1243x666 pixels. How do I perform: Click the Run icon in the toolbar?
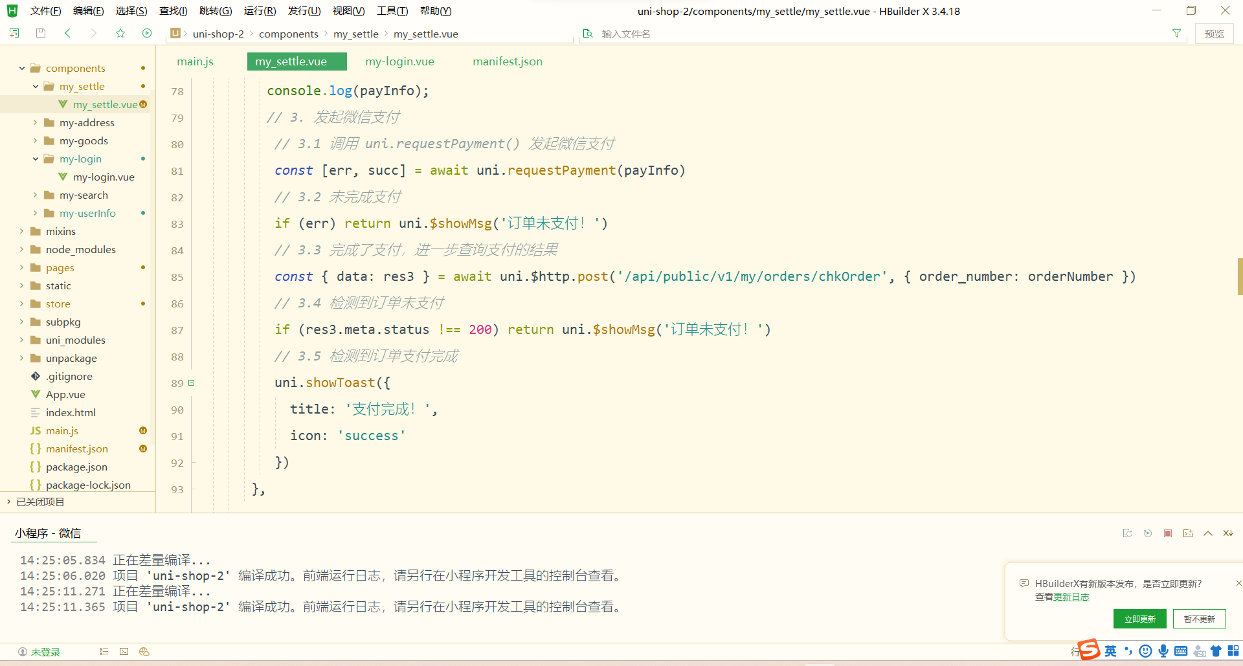coord(147,33)
